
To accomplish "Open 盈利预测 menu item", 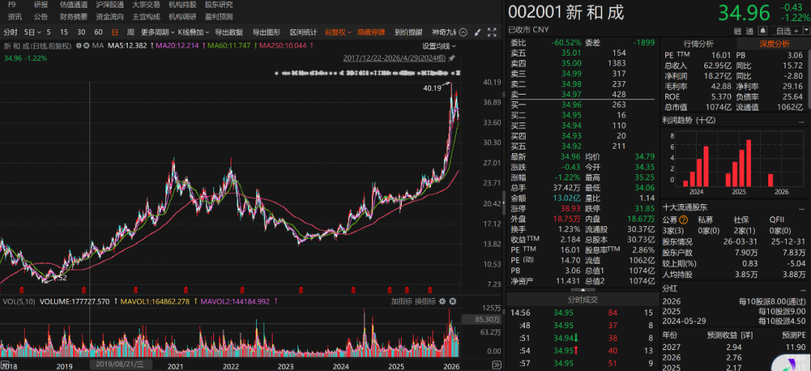I will click(x=219, y=17).
